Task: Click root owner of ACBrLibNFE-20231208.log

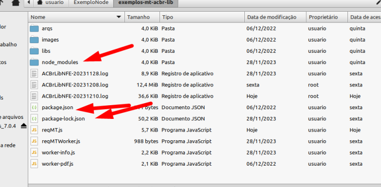Action: (313, 85)
